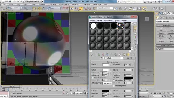Enable Fresnel reflections checkbox
Viewport: 174px width, 98px height.
(92, 78)
